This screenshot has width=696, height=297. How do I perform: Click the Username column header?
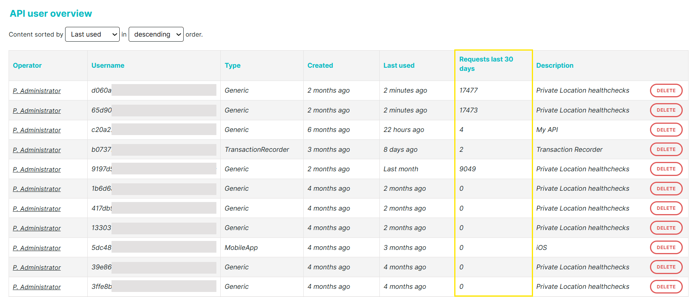click(x=108, y=65)
